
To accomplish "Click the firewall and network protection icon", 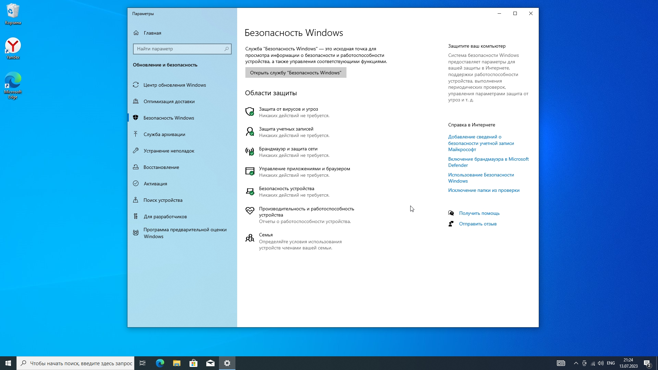I will coord(250,151).
